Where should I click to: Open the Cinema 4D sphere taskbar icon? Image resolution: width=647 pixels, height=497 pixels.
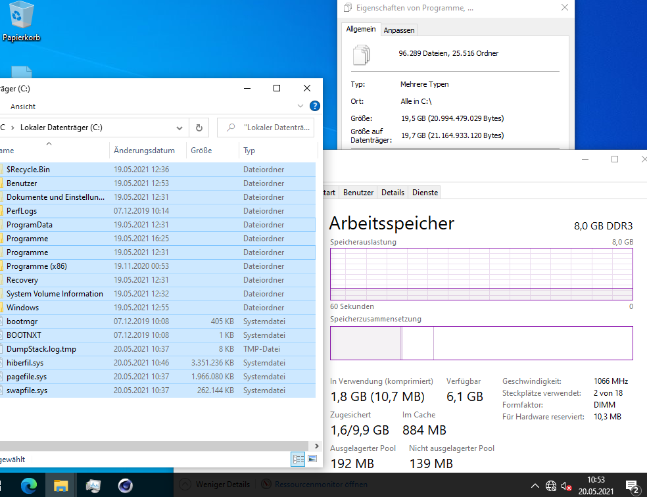pyautogui.click(x=126, y=485)
